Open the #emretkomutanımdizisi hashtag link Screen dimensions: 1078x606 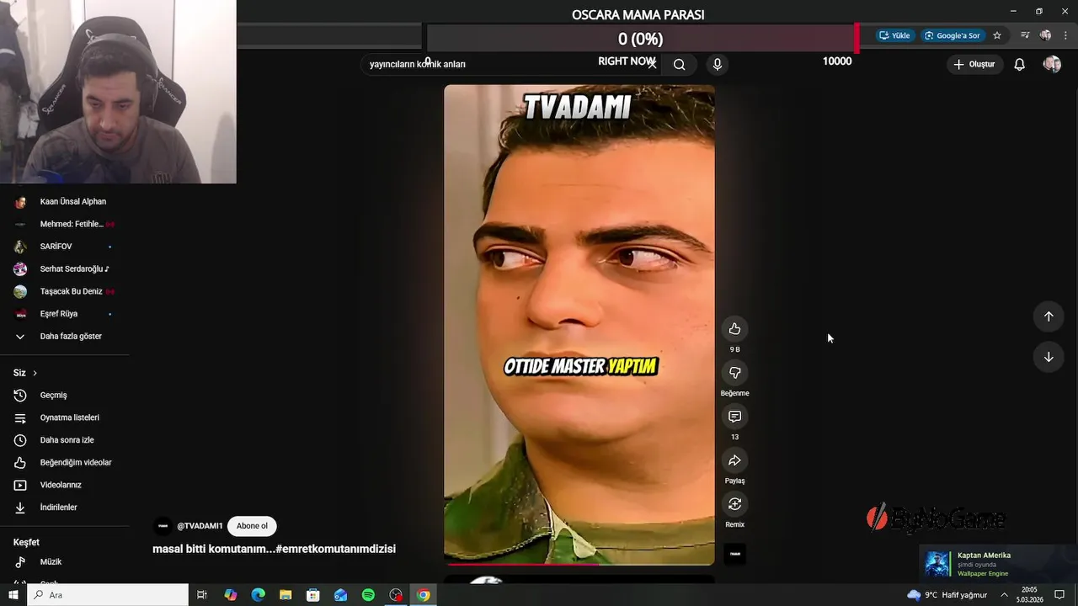click(335, 549)
